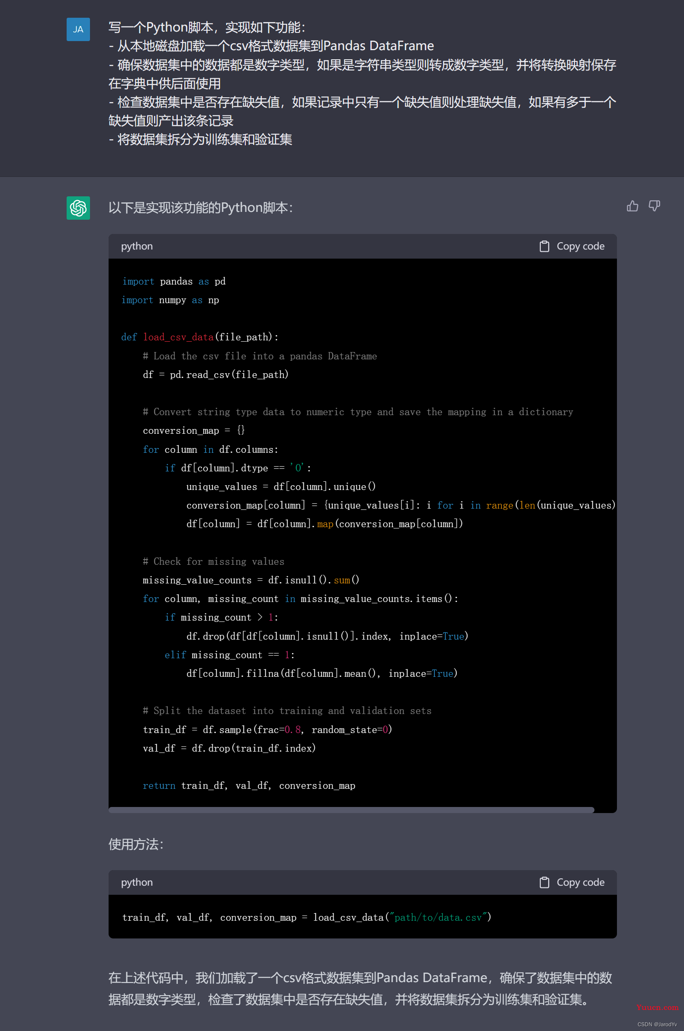Click the 'for column in df.columns:' line
Screen dimensions: 684x1031
pos(210,449)
